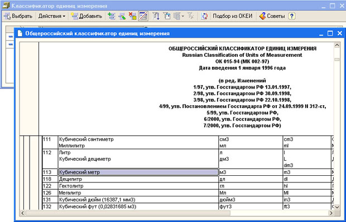Click Подбор из ОКЕИ button
This screenshot has width=346, height=222.
(233, 16)
